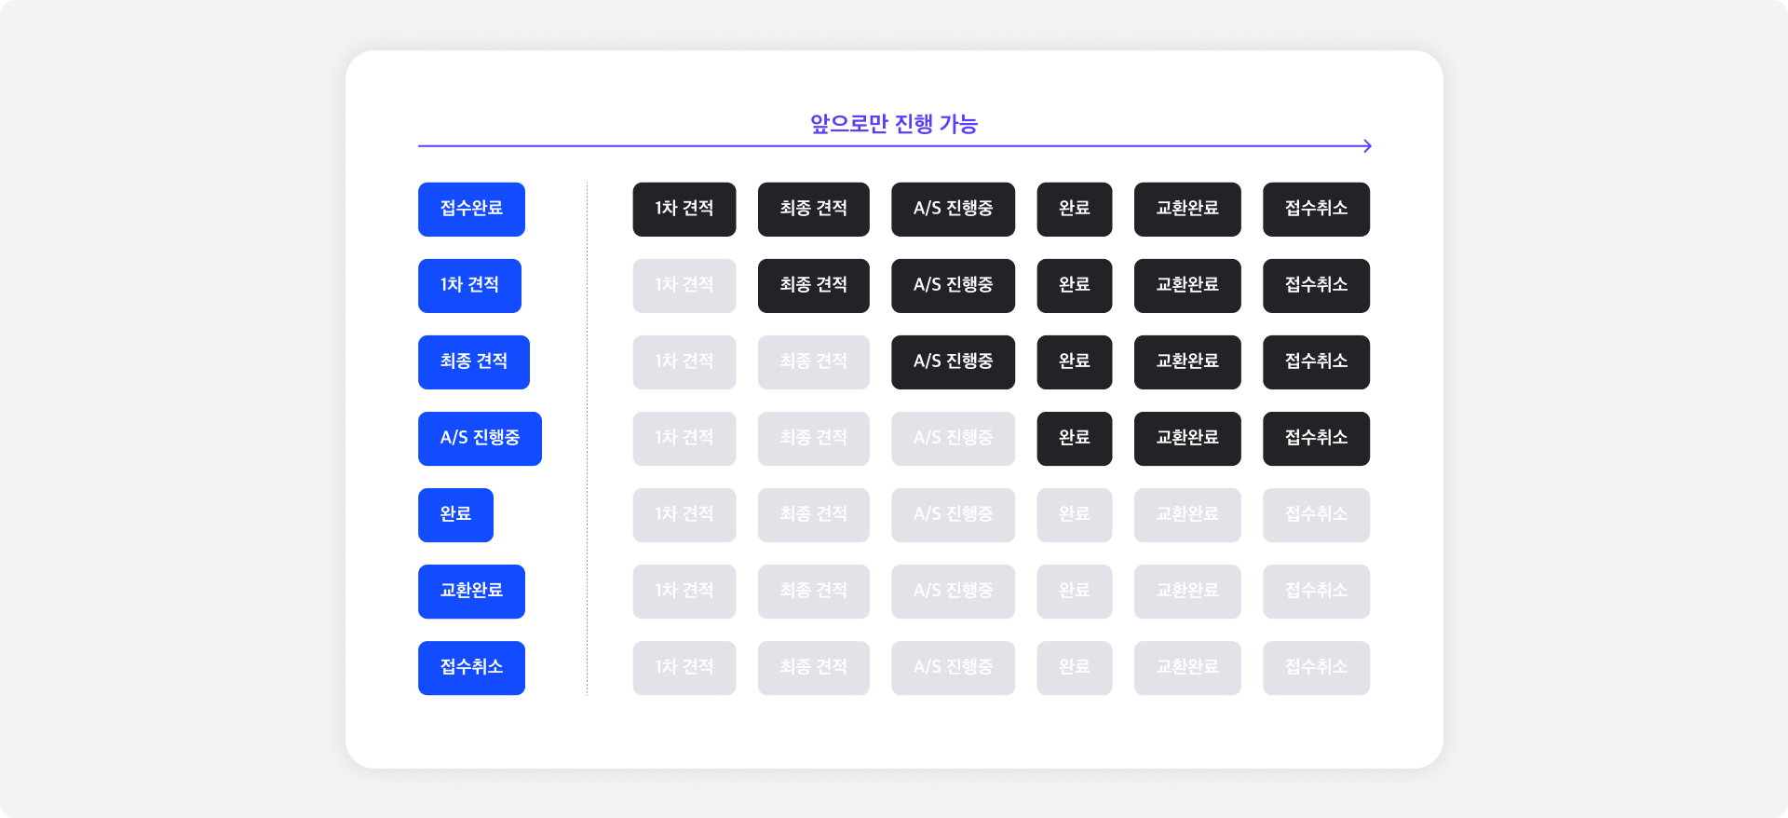Click the blue 완료 status button
Image resolution: width=1788 pixels, height=818 pixels.
[x=455, y=515]
